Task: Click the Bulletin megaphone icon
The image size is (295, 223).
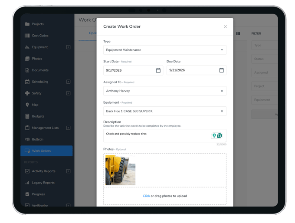Action: (x=27, y=139)
